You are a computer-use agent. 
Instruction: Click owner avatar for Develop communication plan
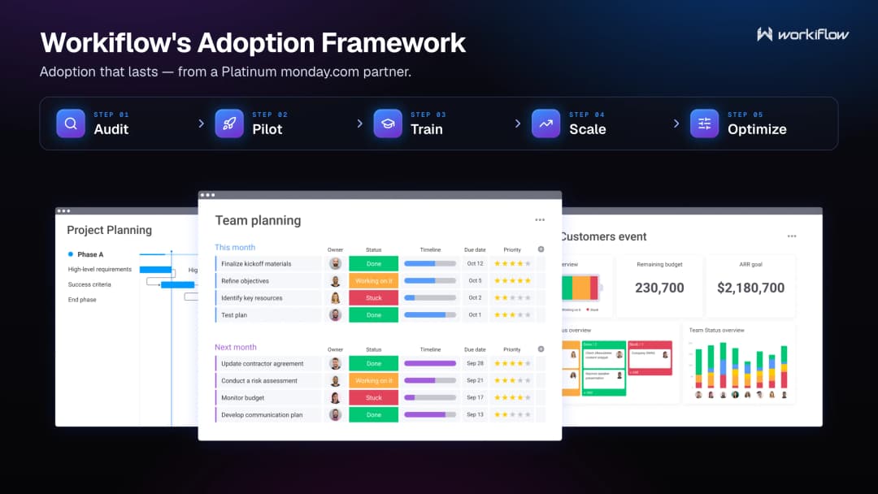pos(336,414)
